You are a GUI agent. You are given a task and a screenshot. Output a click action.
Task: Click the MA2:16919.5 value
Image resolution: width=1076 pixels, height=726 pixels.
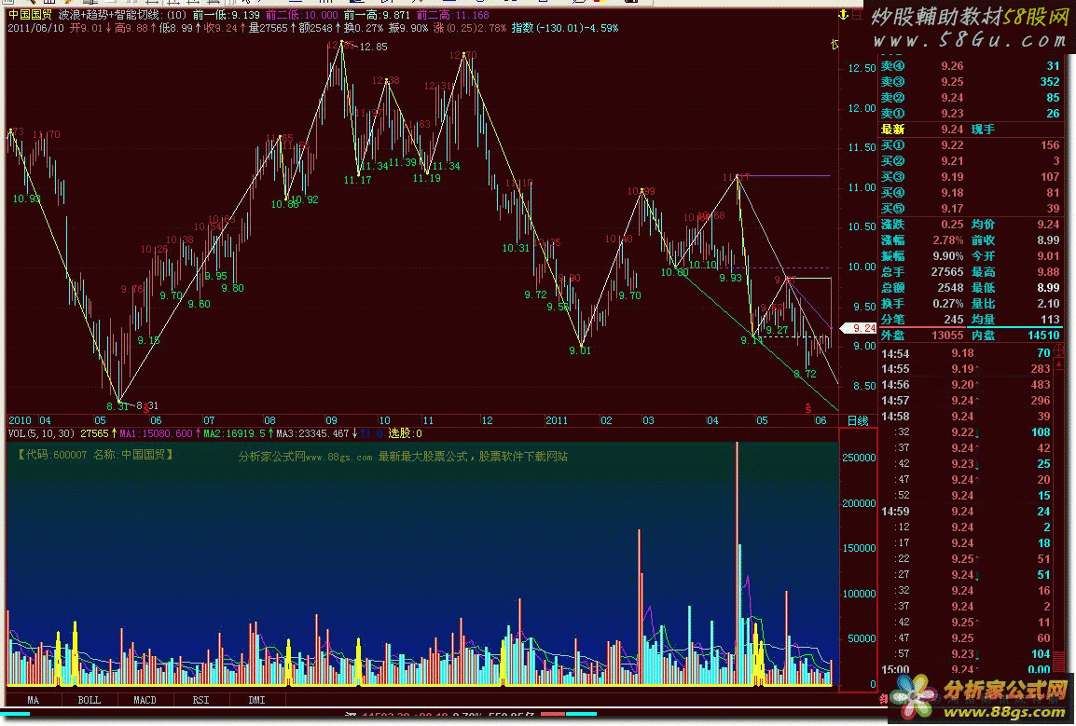pyautogui.click(x=234, y=433)
